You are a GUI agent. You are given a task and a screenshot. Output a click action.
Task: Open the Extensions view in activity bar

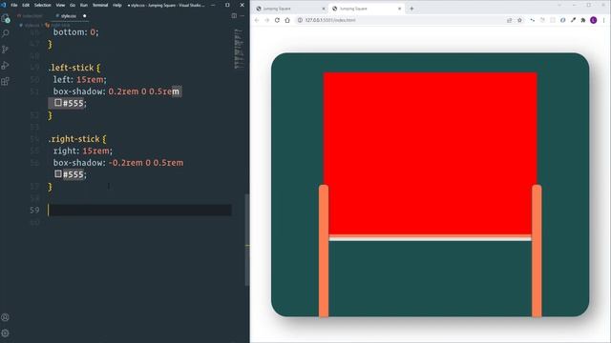(6, 81)
